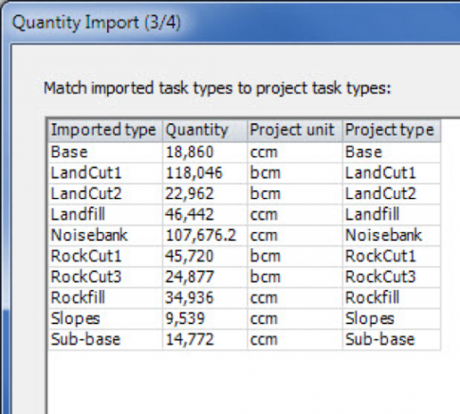Open Project type cell for Noisebank
460x414 pixels.
[x=392, y=235]
